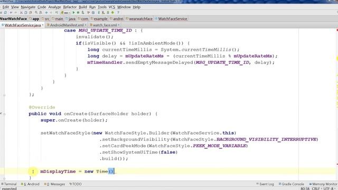
Task: Open the Code menu
Action: pos(42,7)
